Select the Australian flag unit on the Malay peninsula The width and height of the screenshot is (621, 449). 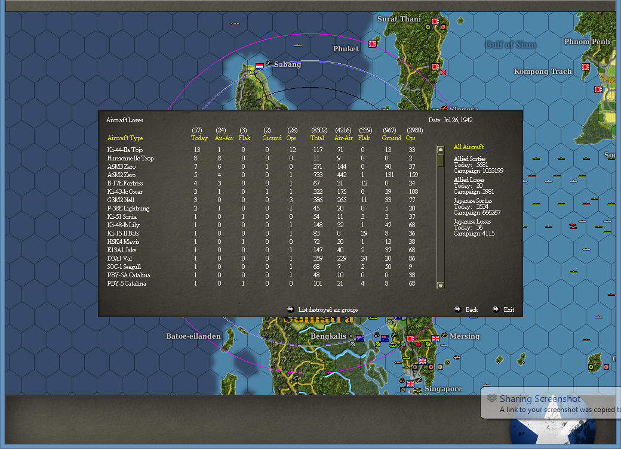385,339
